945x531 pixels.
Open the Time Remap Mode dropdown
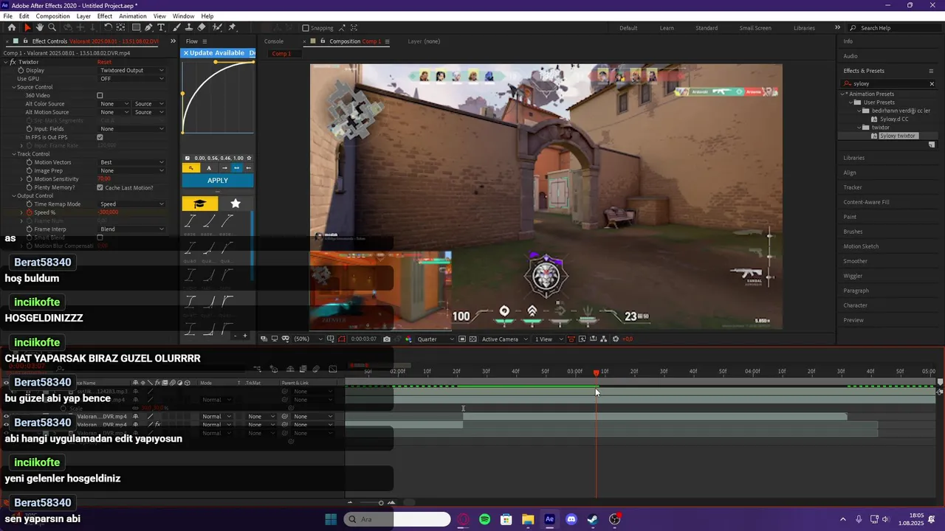pyautogui.click(x=132, y=204)
